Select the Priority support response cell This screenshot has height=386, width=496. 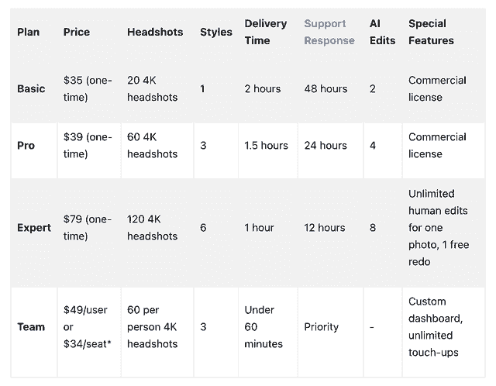(x=321, y=326)
